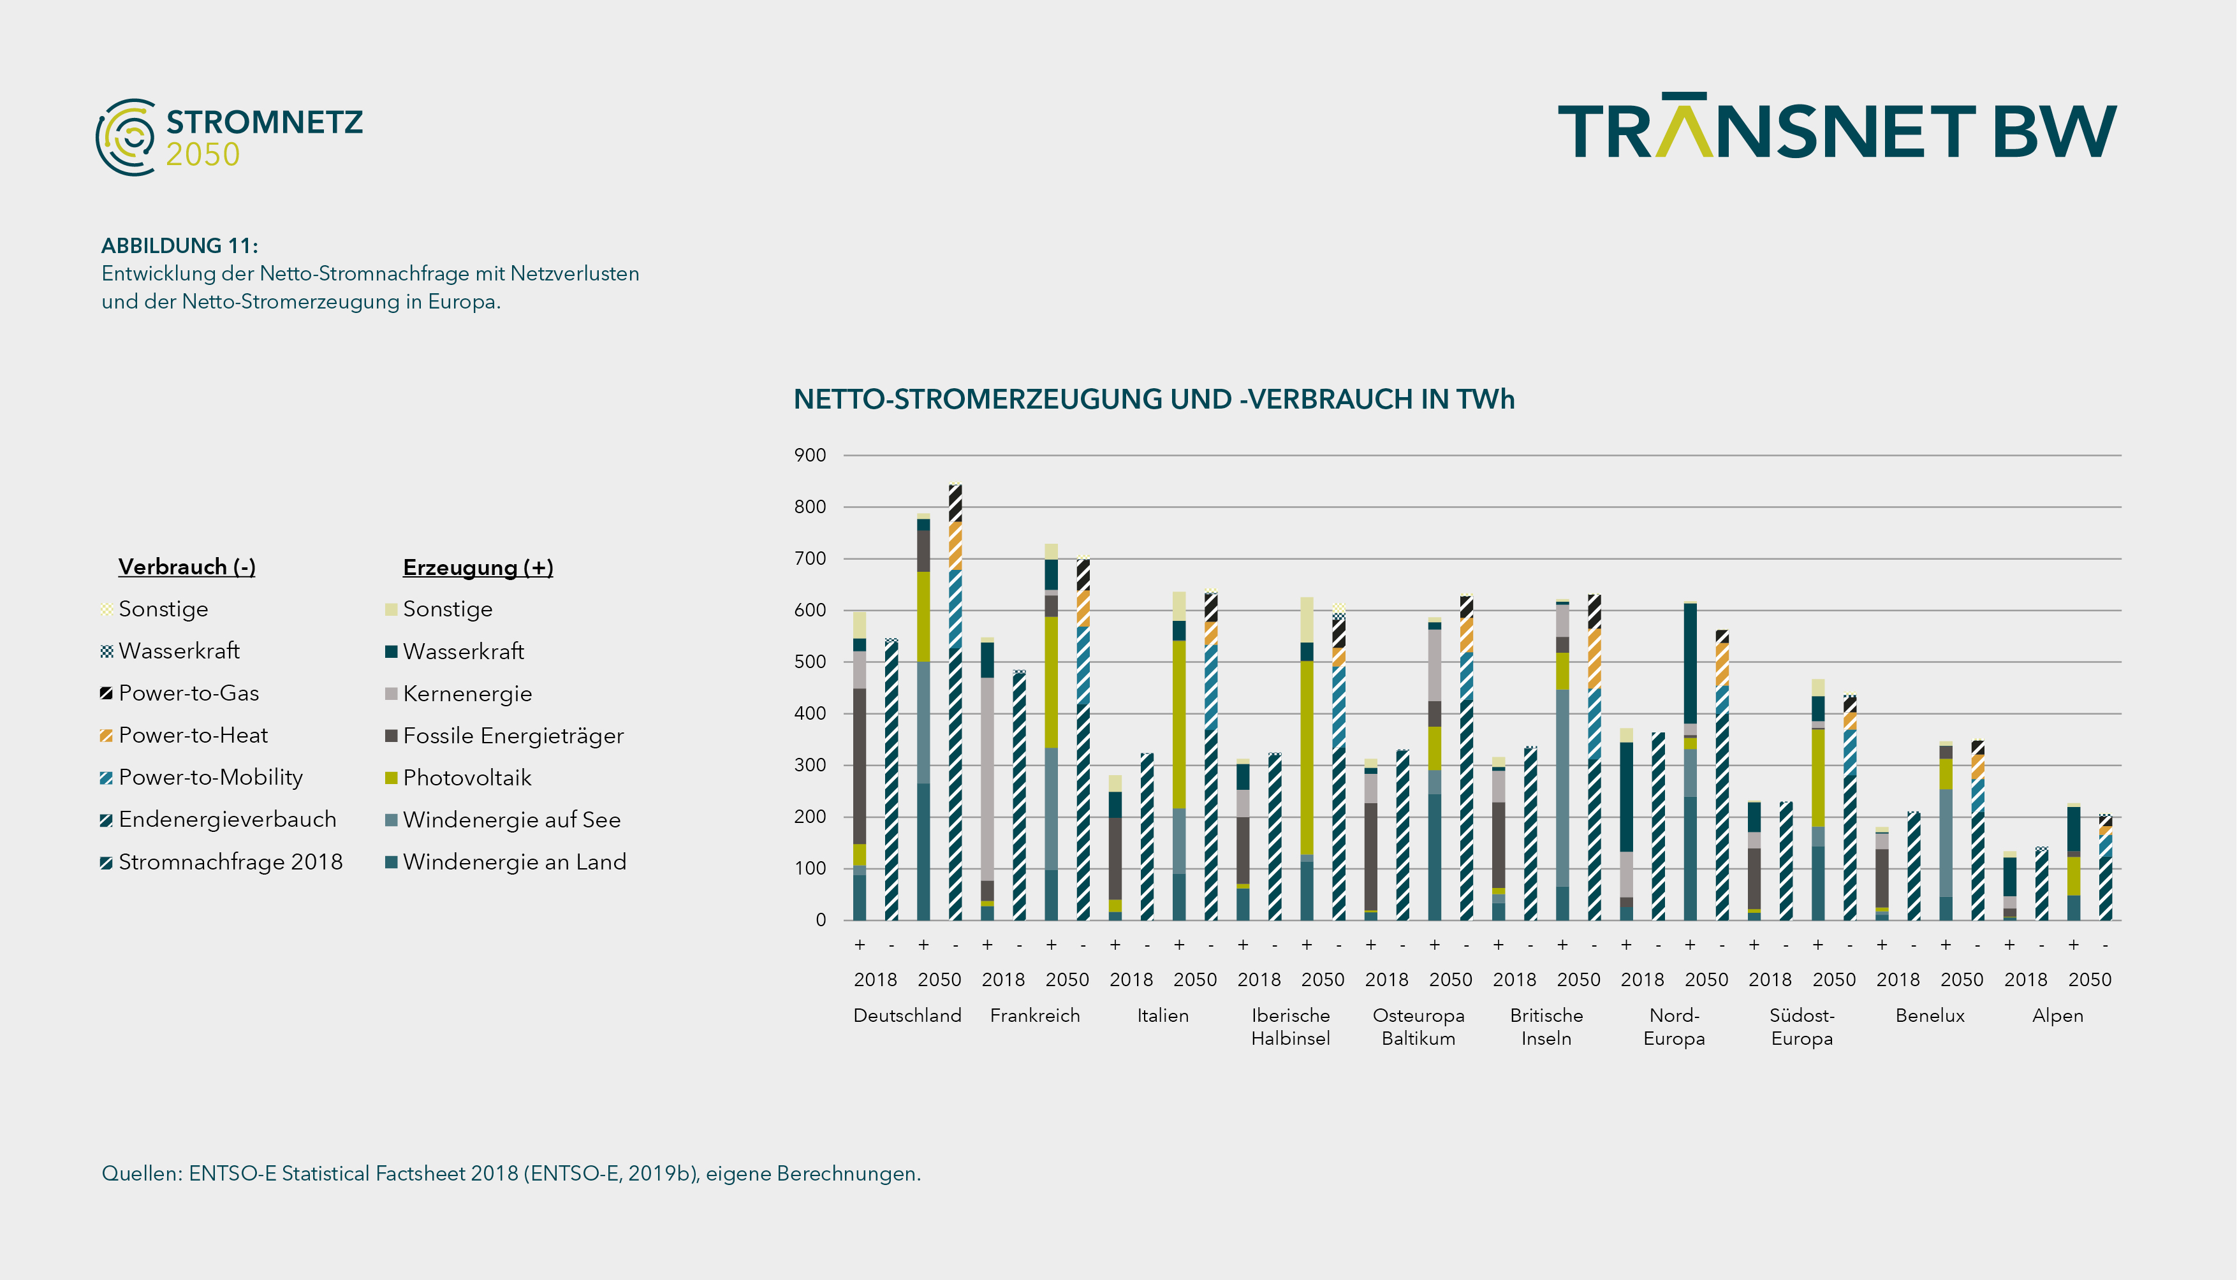Click the Deutschland 2050 generation bar
This screenshot has width=2237, height=1280.
pyautogui.click(x=923, y=716)
